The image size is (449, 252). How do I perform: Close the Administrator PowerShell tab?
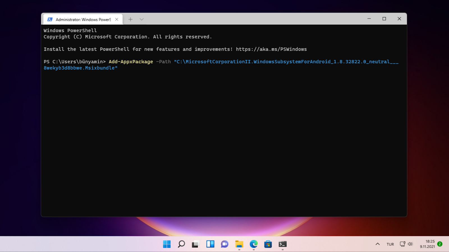[117, 19]
